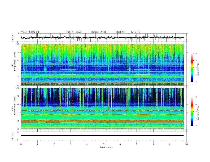Image resolution: width=210 pixels, height=162 pixels.
Task: Click the "ch.1(V)" vertical axis label
Action: (x=13, y=38)
